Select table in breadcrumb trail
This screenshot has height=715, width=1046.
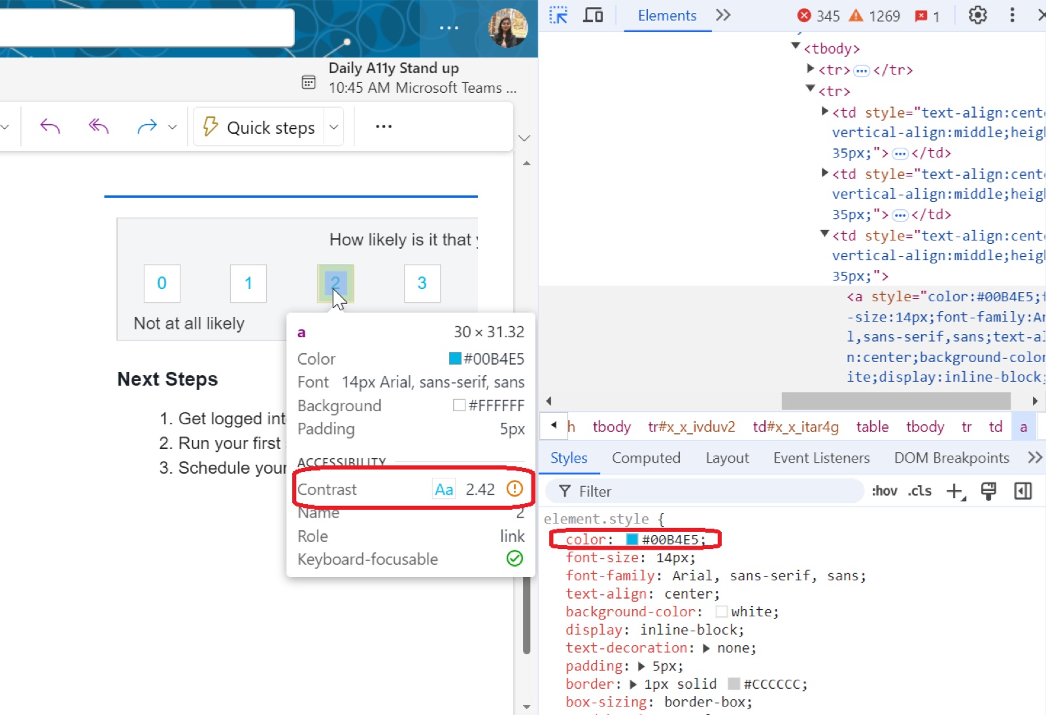pyautogui.click(x=872, y=427)
